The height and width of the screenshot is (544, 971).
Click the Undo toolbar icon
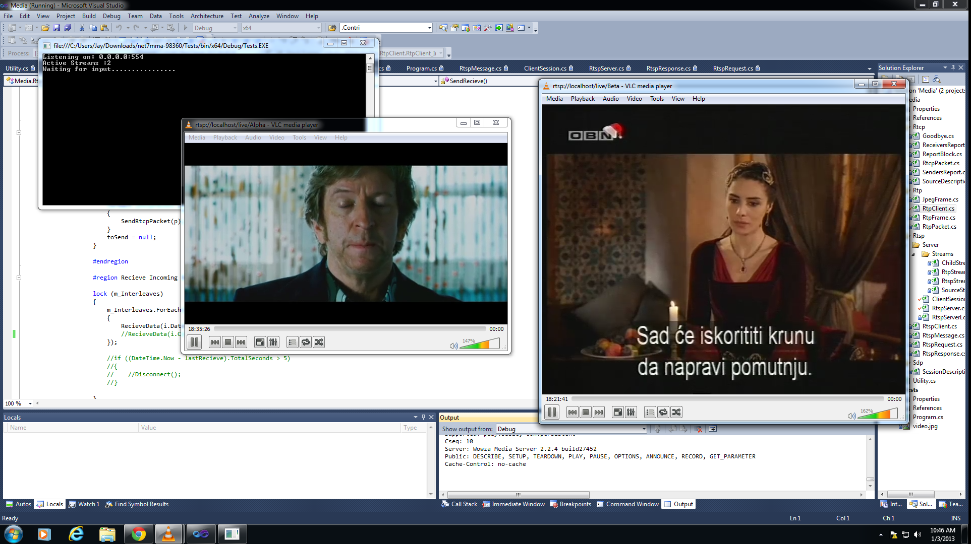pyautogui.click(x=119, y=28)
